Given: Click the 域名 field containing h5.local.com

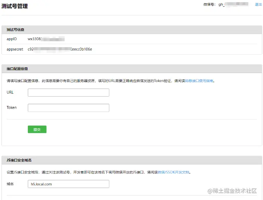Looking at the screenshot, I should tap(68, 184).
